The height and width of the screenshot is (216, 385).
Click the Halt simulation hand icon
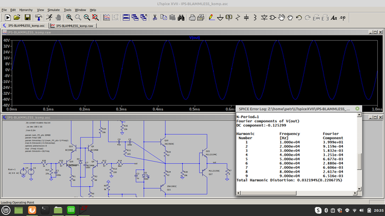[58, 17]
